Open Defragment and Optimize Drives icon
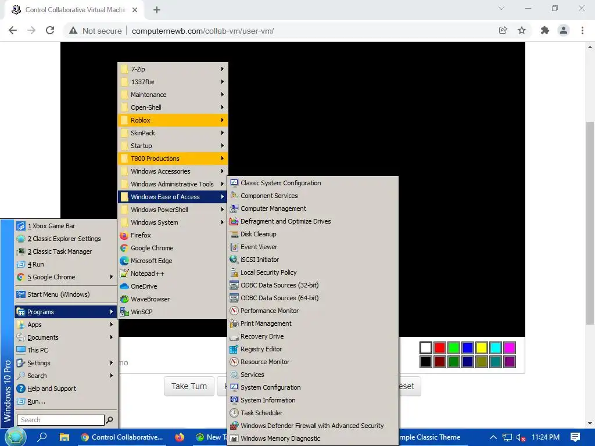The width and height of the screenshot is (595, 446). [x=234, y=221]
